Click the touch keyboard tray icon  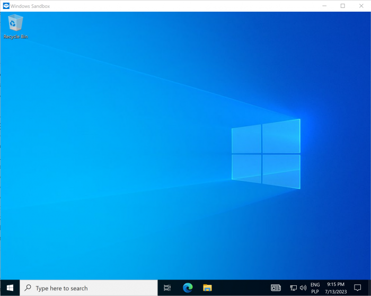pyautogui.click(x=276, y=288)
